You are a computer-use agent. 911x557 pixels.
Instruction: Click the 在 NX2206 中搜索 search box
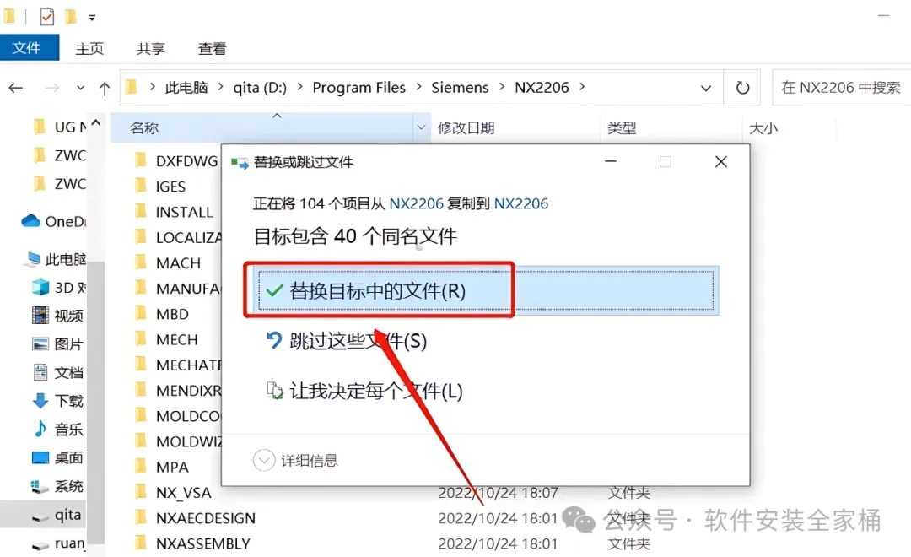point(841,87)
